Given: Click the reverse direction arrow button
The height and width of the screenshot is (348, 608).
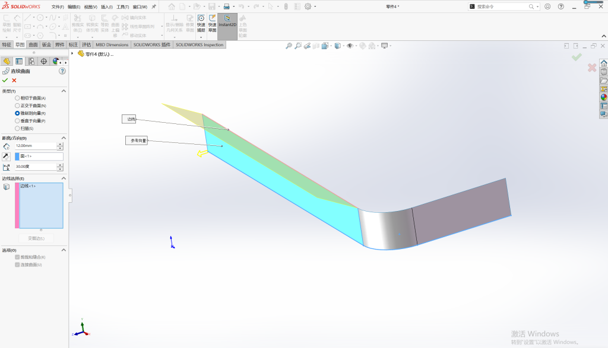Looking at the screenshot, I should 6,157.
